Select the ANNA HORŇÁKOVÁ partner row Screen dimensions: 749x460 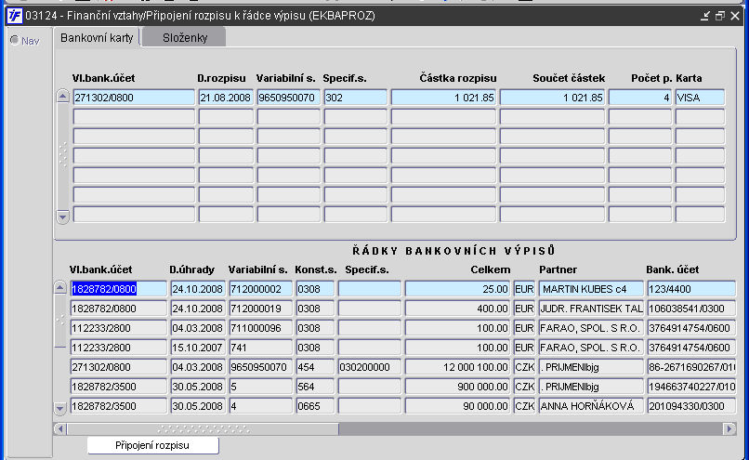(591, 406)
